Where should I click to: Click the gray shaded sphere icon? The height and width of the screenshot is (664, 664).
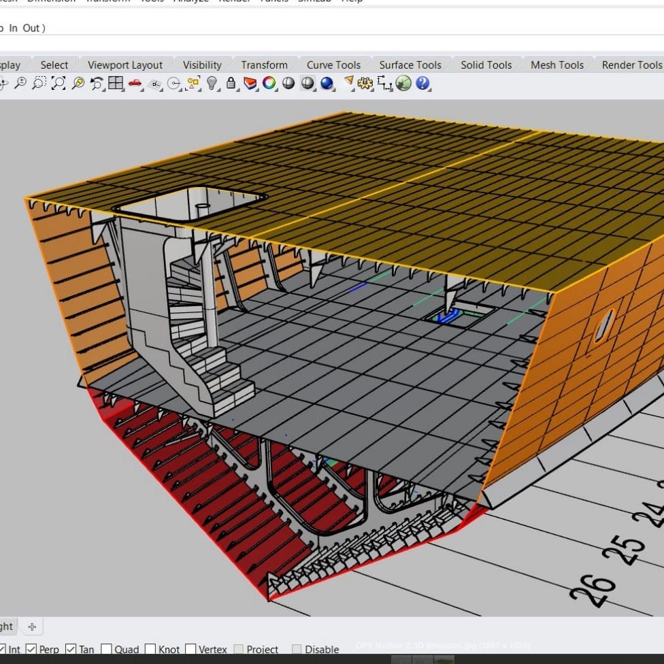click(x=288, y=84)
